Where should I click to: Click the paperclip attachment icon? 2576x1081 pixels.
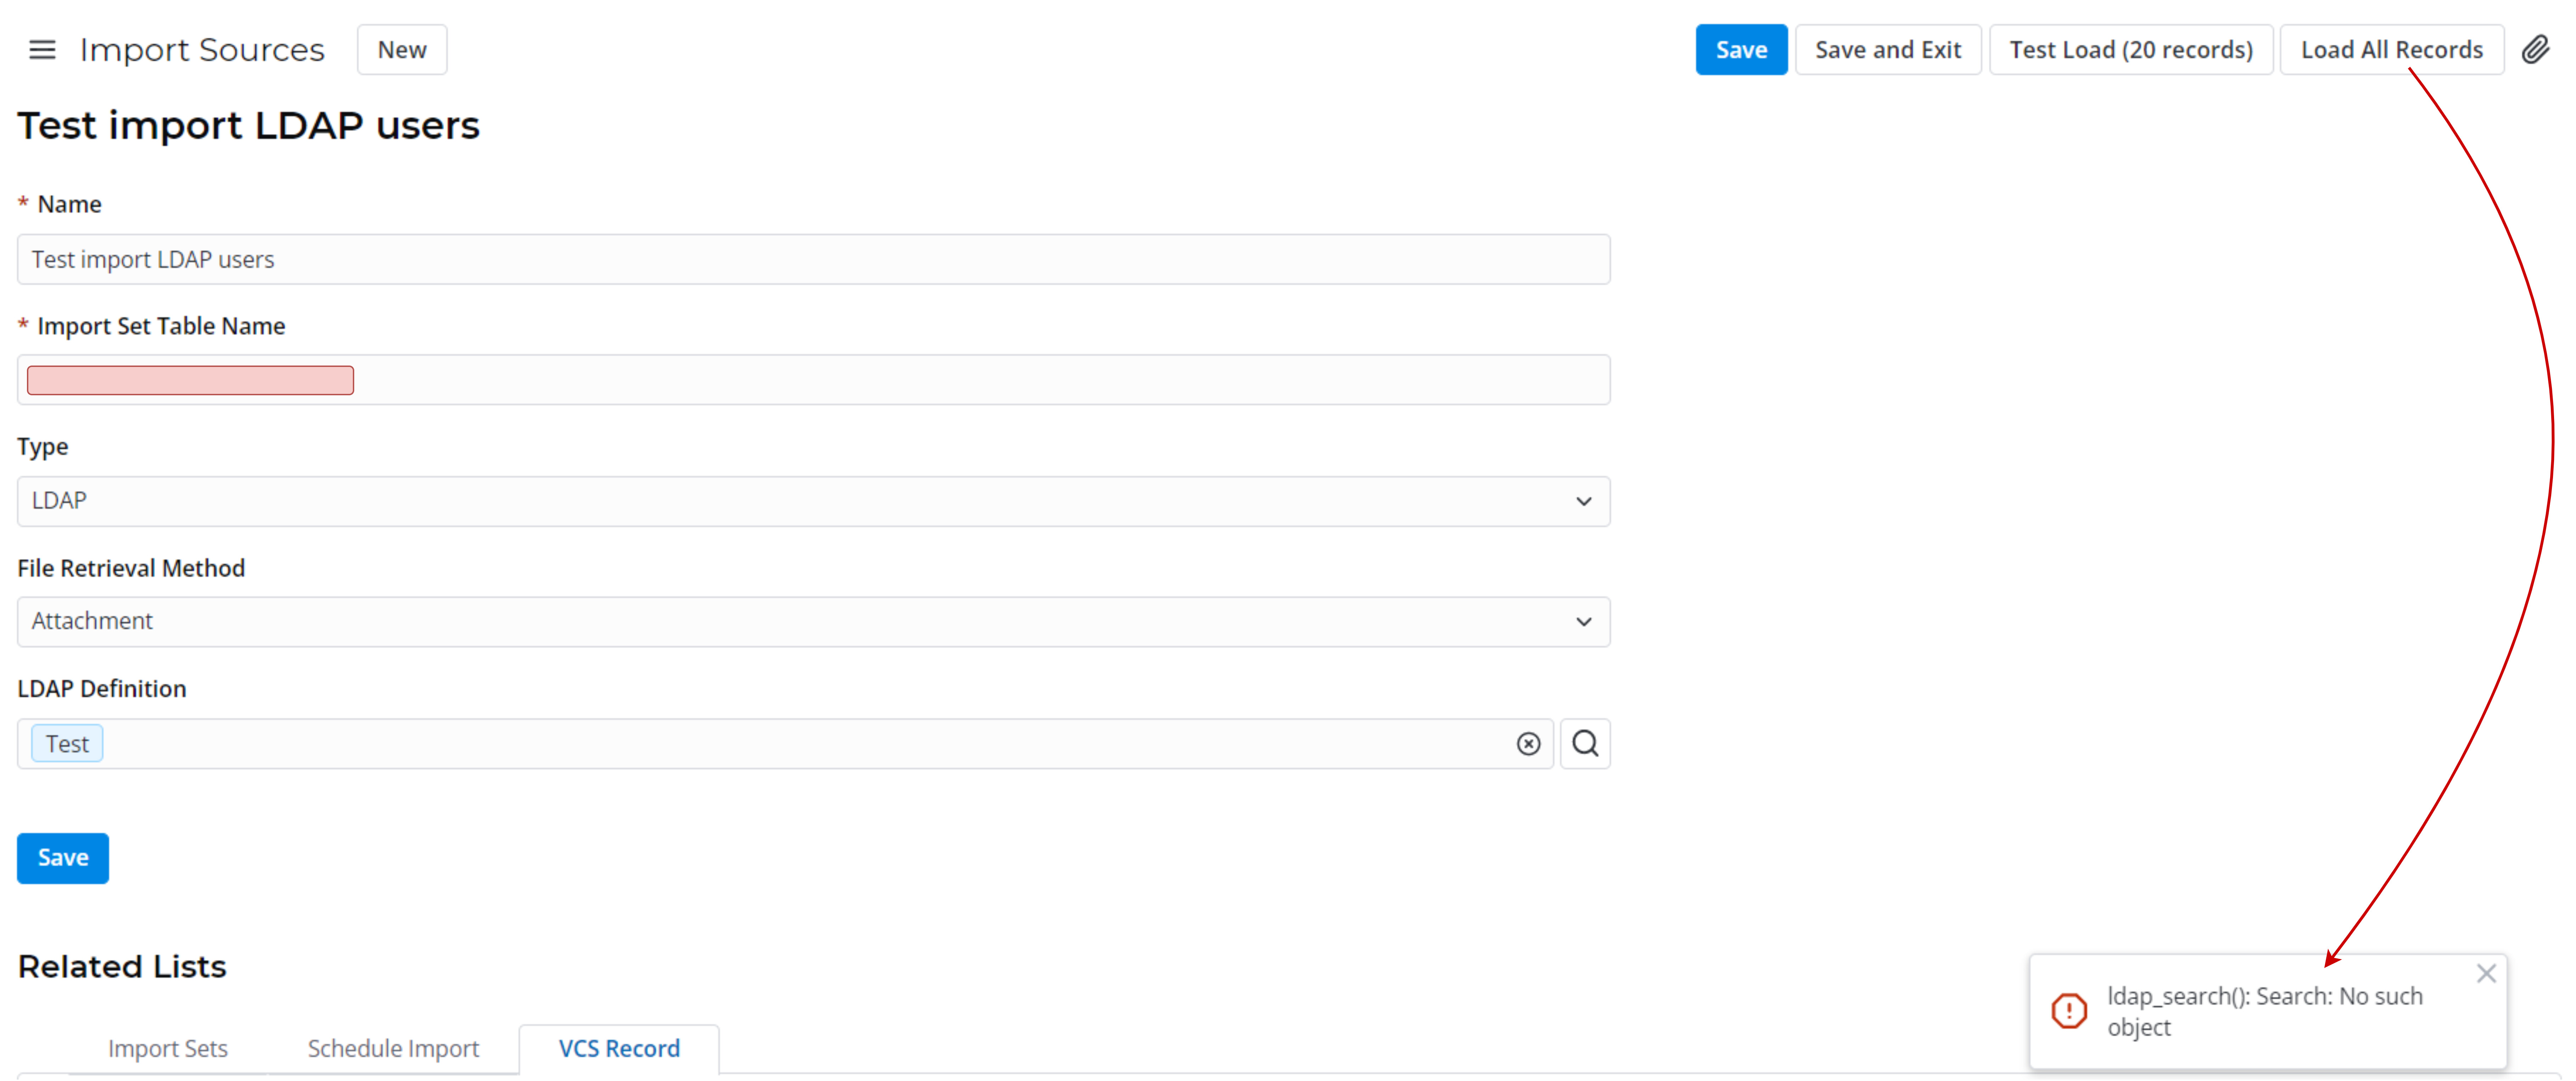(2535, 50)
